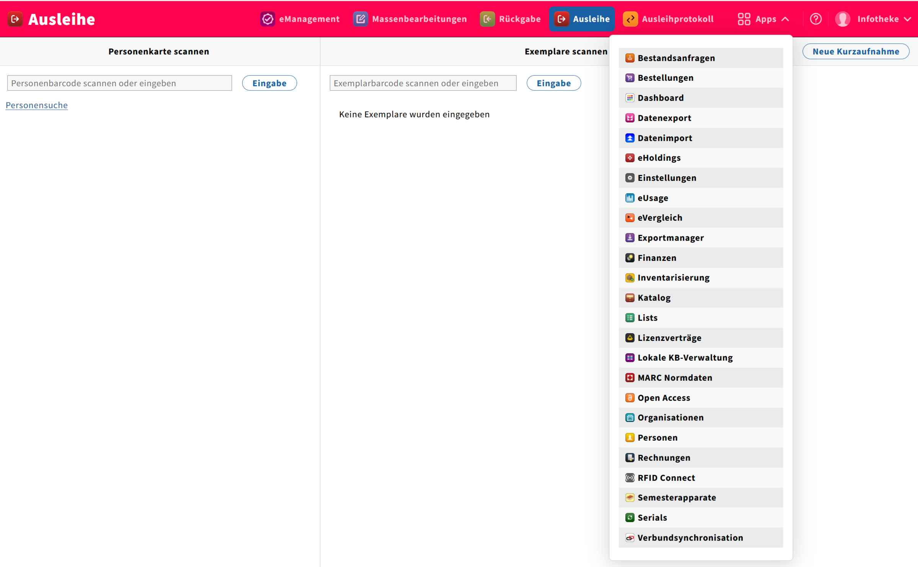Viewport: 918px width, 567px height.
Task: Focus the Exemplarbarcode input field
Action: pos(423,83)
